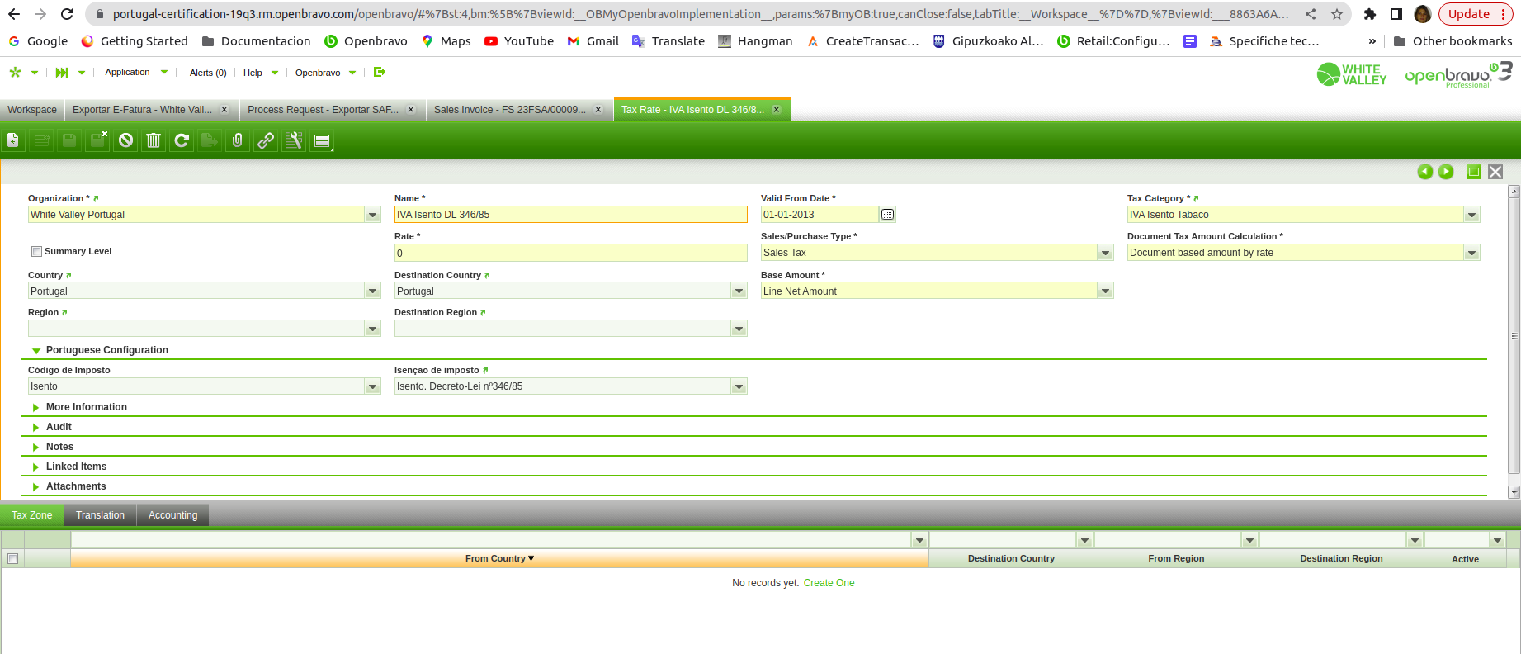The image size is (1521, 654).
Task: Click the Name input field
Action: coord(570,215)
